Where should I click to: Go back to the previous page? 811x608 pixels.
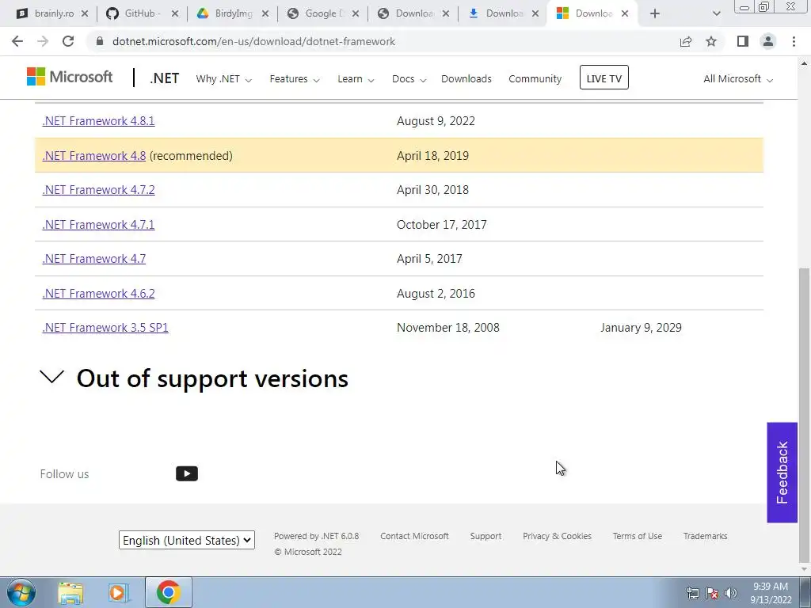pos(17,41)
